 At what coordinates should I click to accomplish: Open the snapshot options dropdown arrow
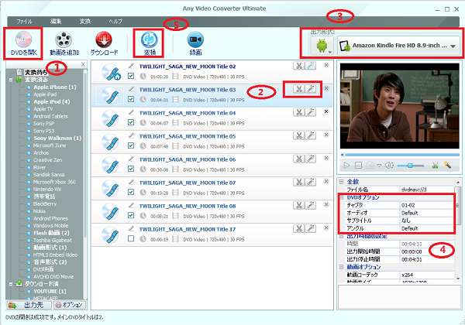click(379, 166)
